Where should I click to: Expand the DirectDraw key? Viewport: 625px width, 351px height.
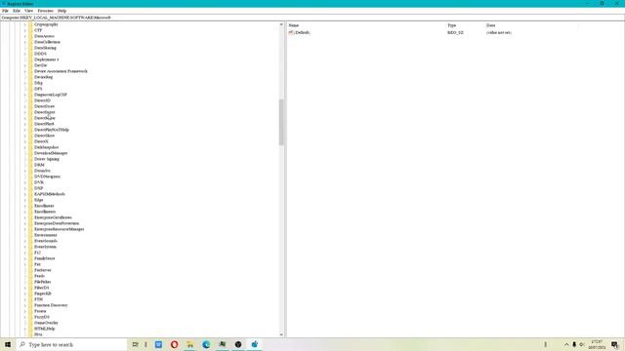(24, 106)
